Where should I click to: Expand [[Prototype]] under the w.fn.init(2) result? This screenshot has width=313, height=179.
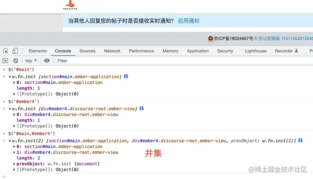[x=14, y=170]
